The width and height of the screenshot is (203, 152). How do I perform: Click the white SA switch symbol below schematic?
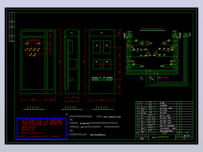click(x=150, y=78)
